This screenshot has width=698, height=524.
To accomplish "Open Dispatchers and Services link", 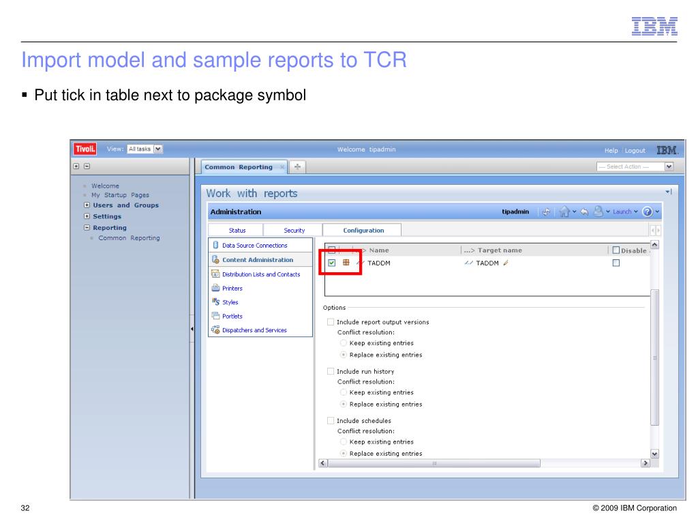I will pyautogui.click(x=254, y=330).
